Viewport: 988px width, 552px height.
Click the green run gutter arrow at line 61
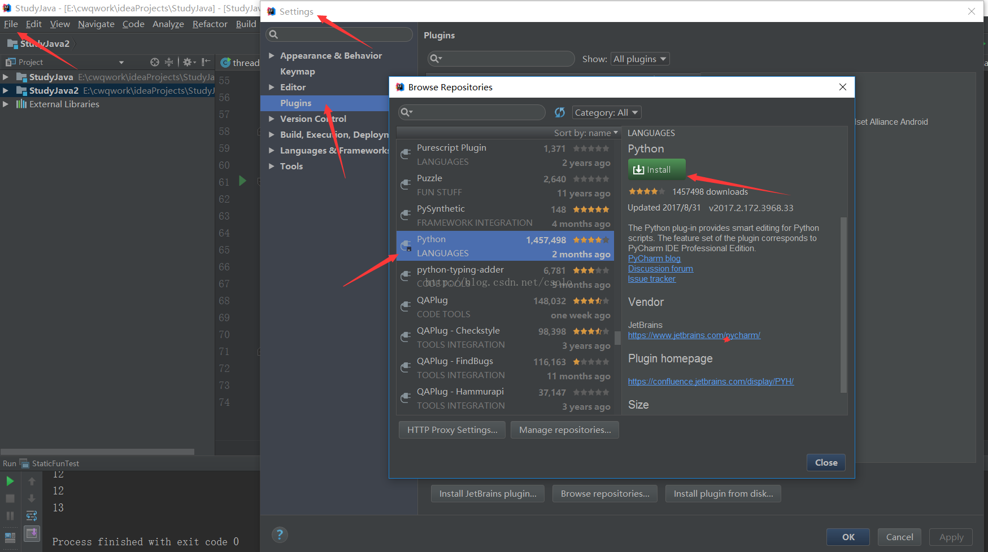(x=242, y=181)
